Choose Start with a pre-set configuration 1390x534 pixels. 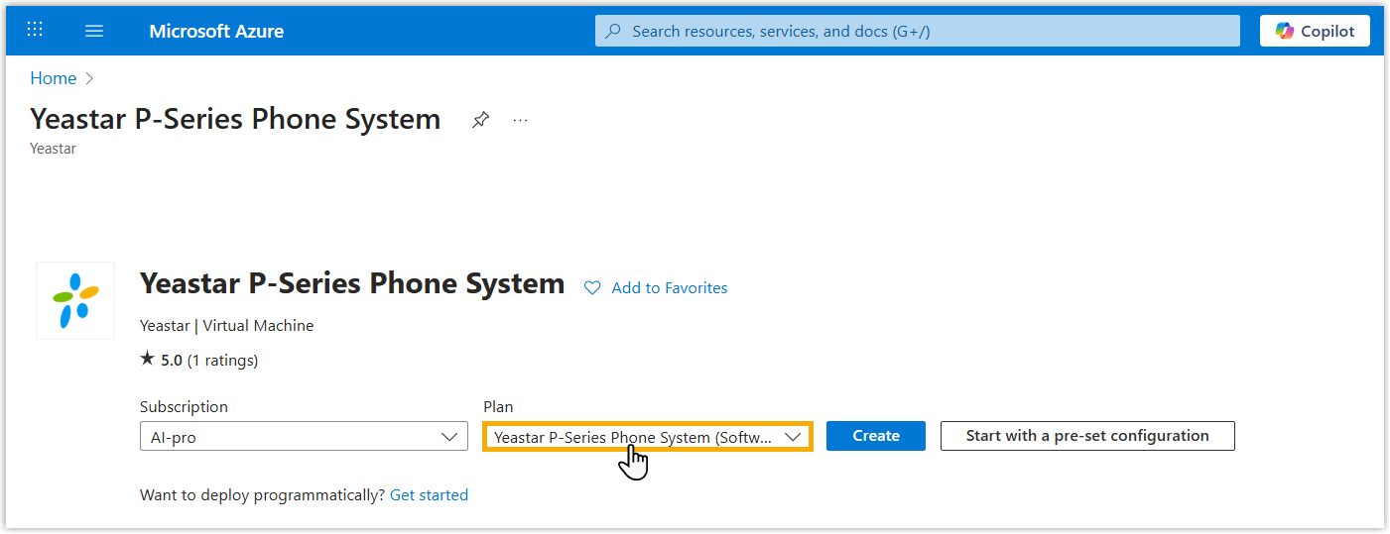pyautogui.click(x=1086, y=436)
